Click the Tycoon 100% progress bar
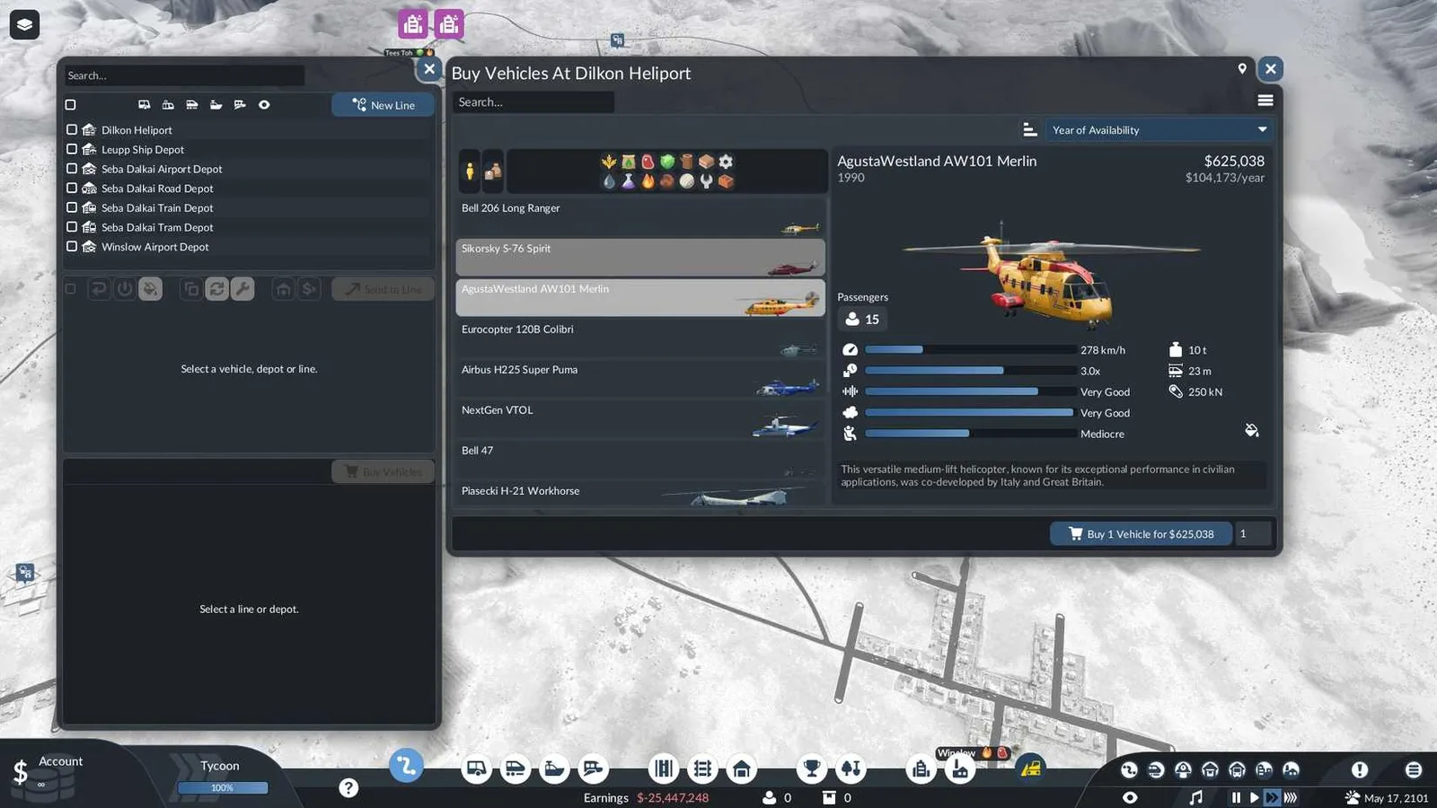 pyautogui.click(x=222, y=787)
